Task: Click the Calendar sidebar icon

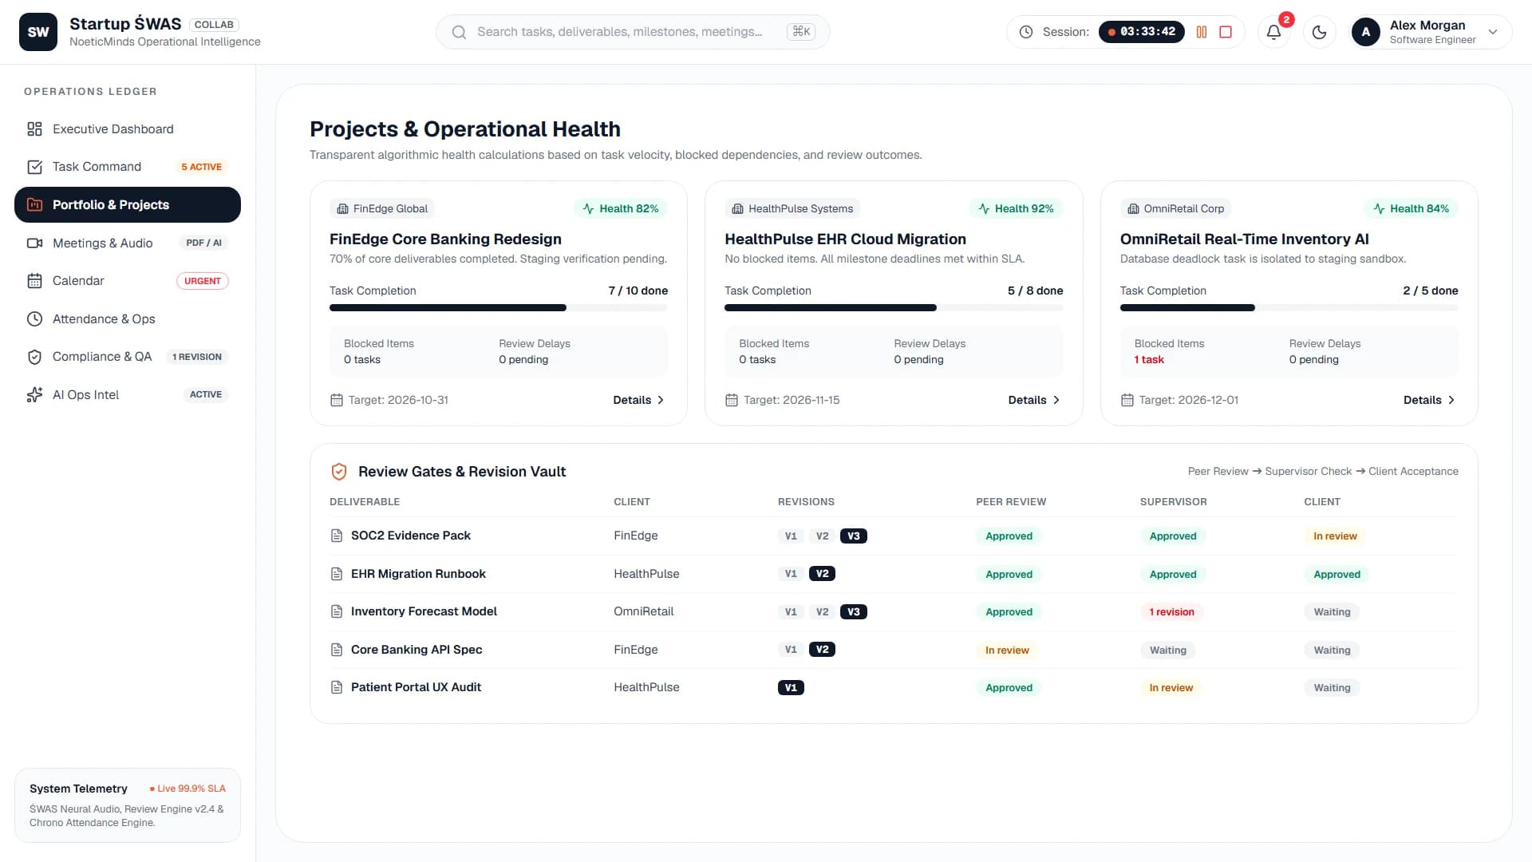Action: pos(34,281)
